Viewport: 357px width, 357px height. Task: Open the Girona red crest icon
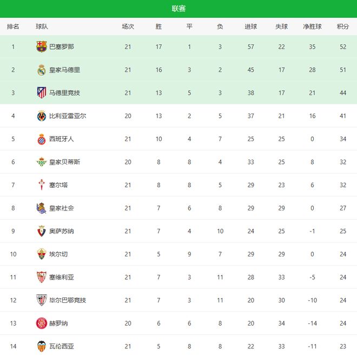(x=42, y=323)
